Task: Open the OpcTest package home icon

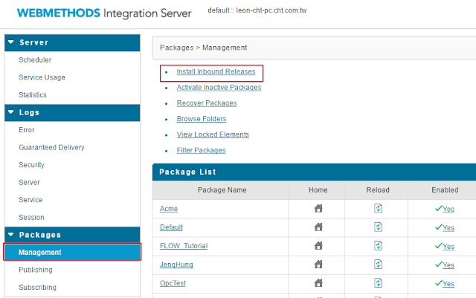Action: click(318, 283)
